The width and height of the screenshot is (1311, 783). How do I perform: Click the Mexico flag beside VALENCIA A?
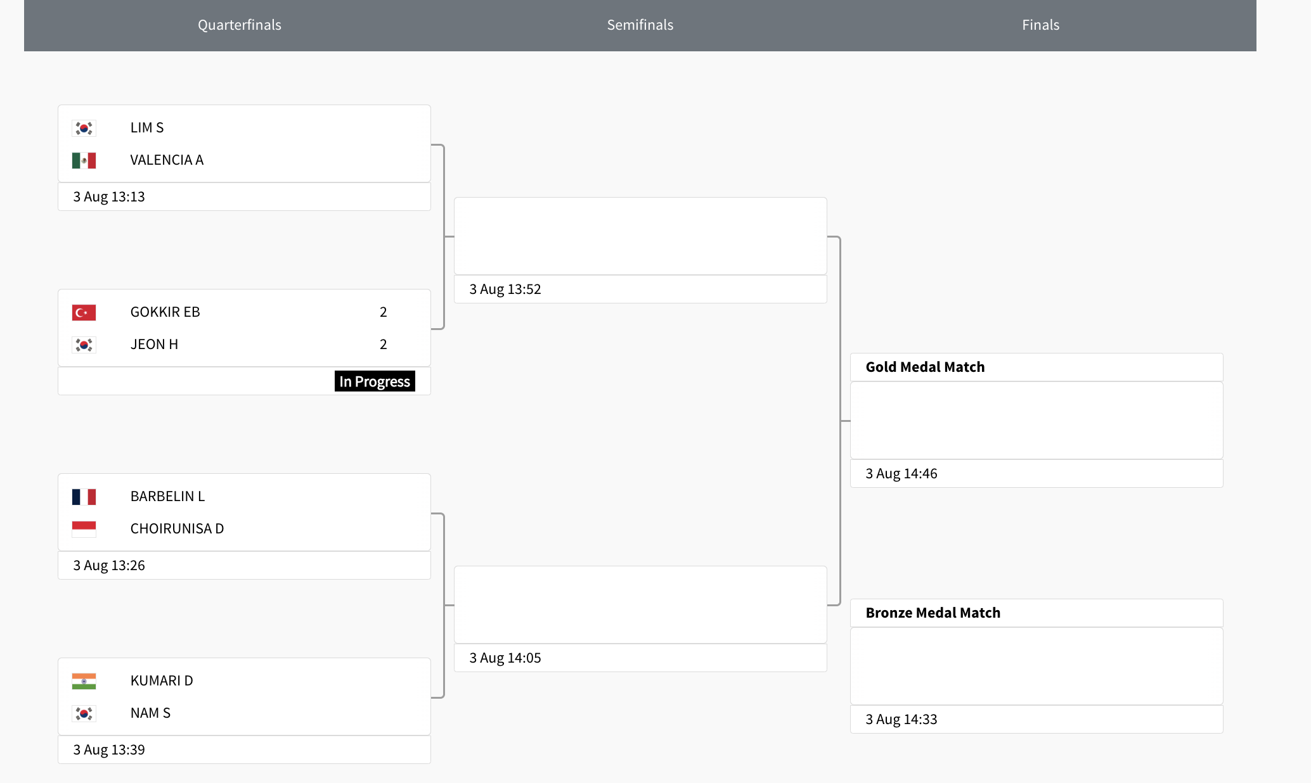84,160
